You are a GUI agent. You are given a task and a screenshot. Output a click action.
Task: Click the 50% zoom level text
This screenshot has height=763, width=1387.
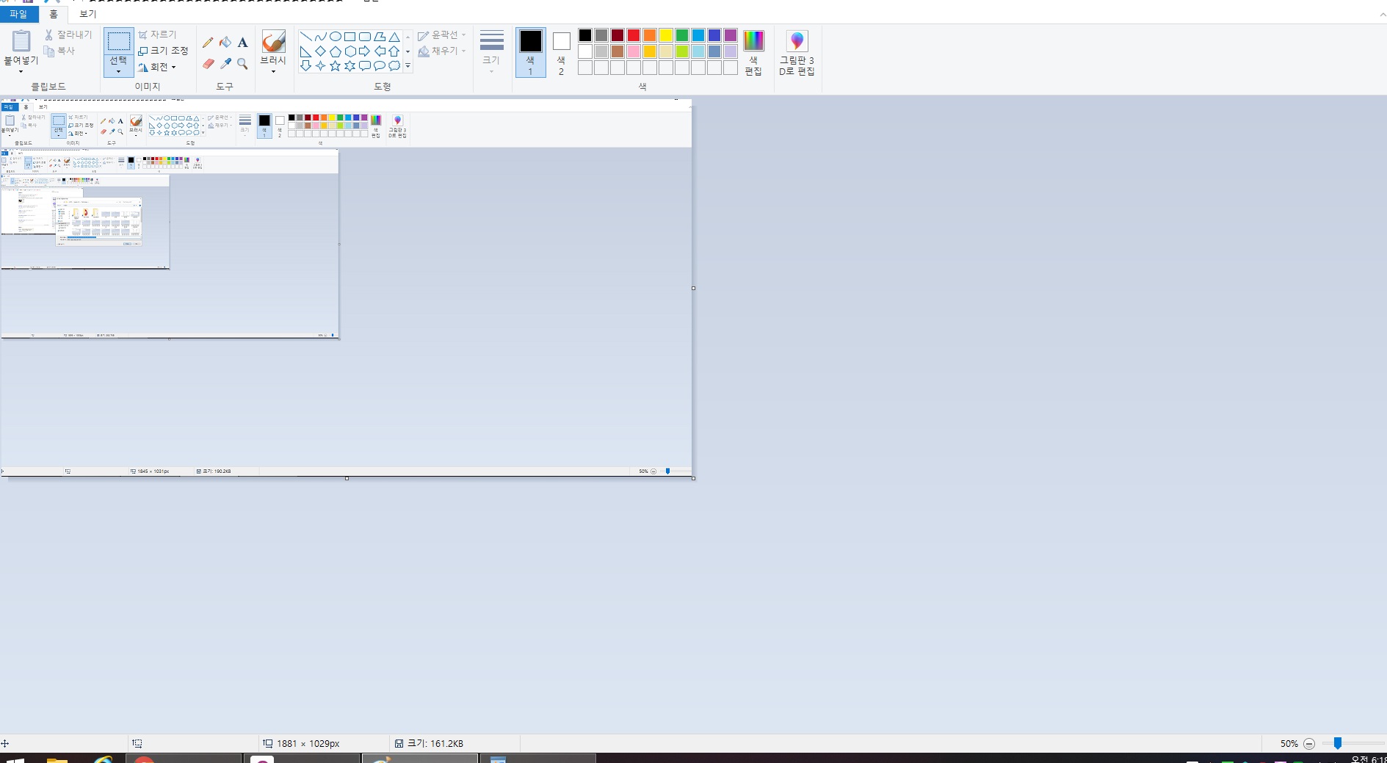coord(1289,744)
